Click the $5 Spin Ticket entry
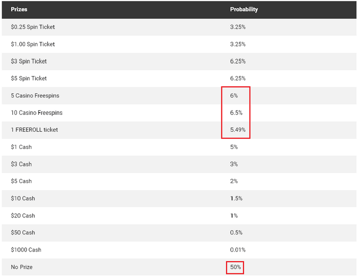Screen dimensions: 358x278 pos(29,79)
